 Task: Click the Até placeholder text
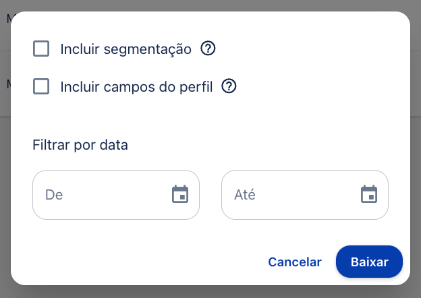tap(245, 194)
